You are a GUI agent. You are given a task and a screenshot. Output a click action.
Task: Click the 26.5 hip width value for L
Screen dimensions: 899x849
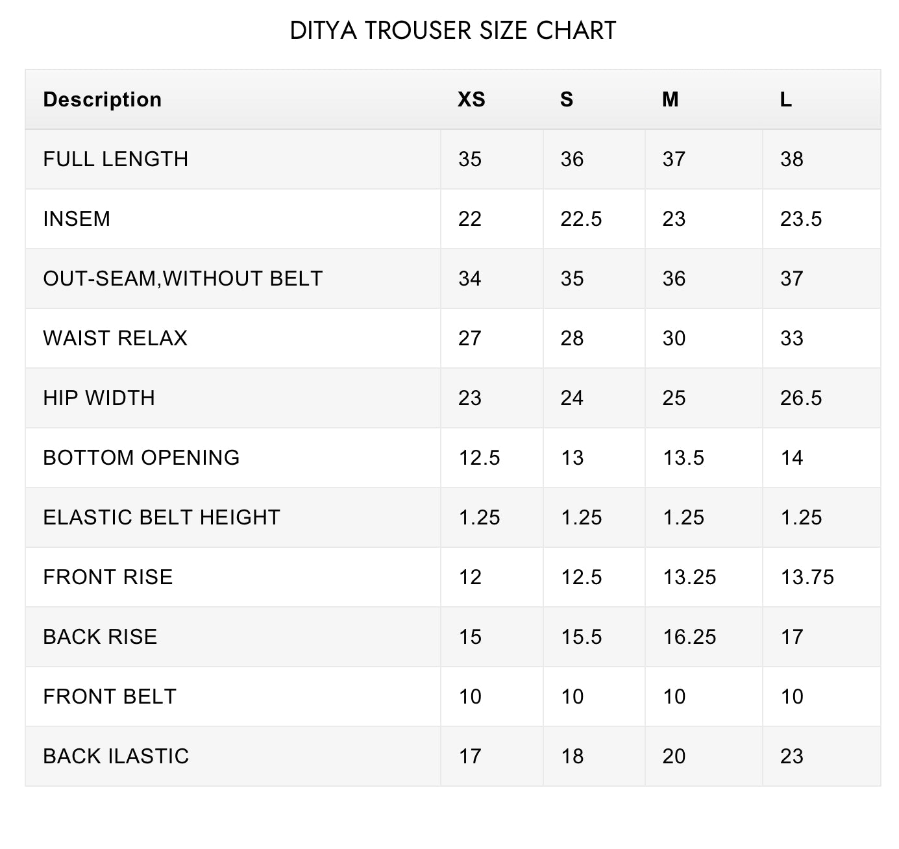point(801,398)
